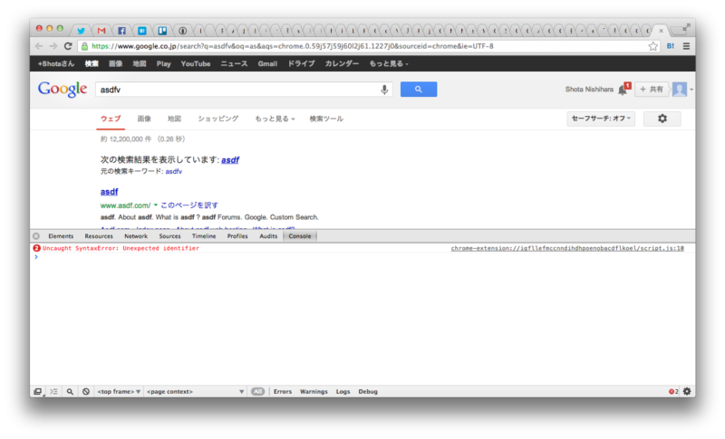
Task: Open the Facebook pinned tab
Action: click(x=121, y=31)
